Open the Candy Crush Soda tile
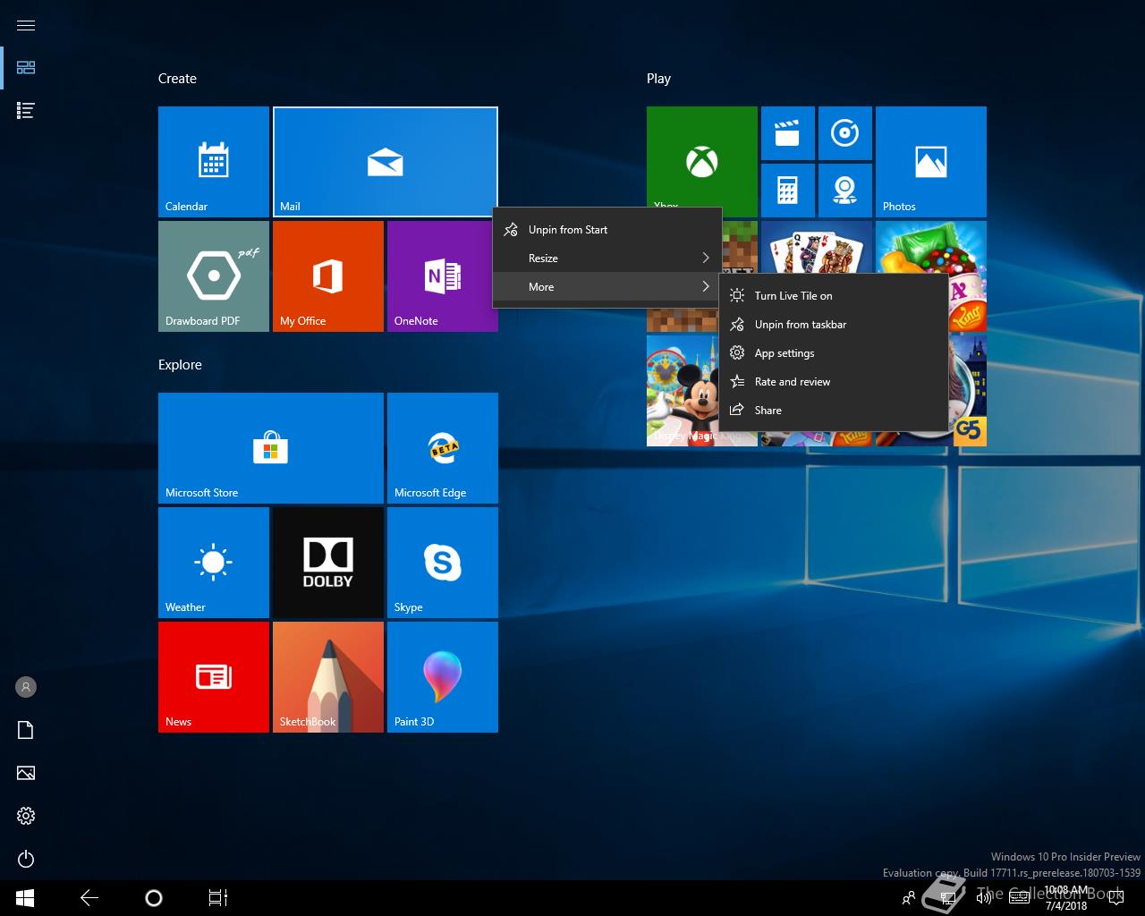This screenshot has width=1145, height=916. (x=931, y=247)
